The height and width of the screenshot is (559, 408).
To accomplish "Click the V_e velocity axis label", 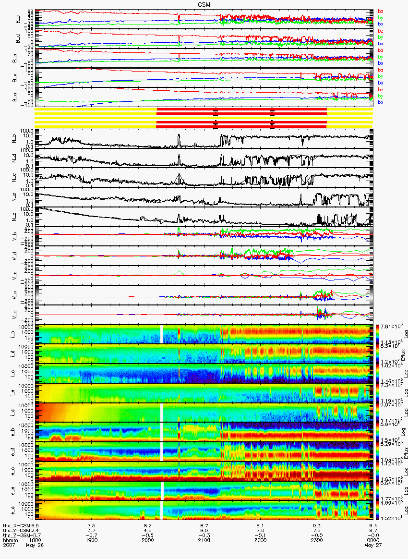I will 15,295.
